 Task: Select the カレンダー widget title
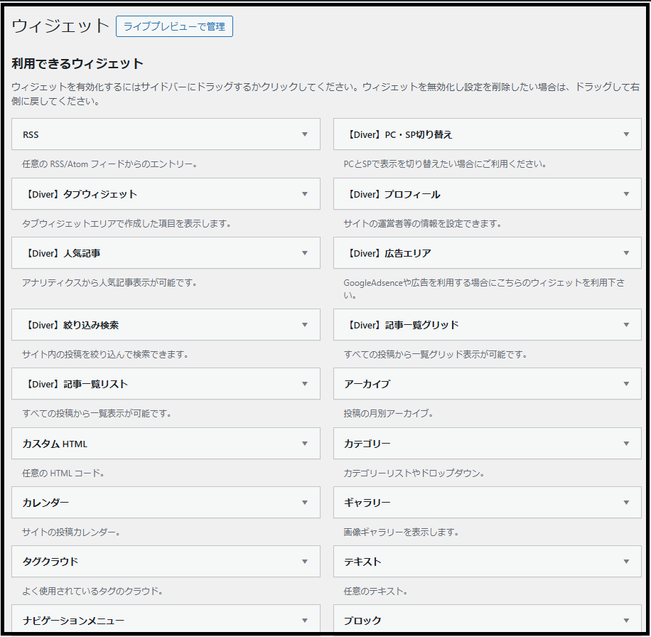(x=45, y=503)
